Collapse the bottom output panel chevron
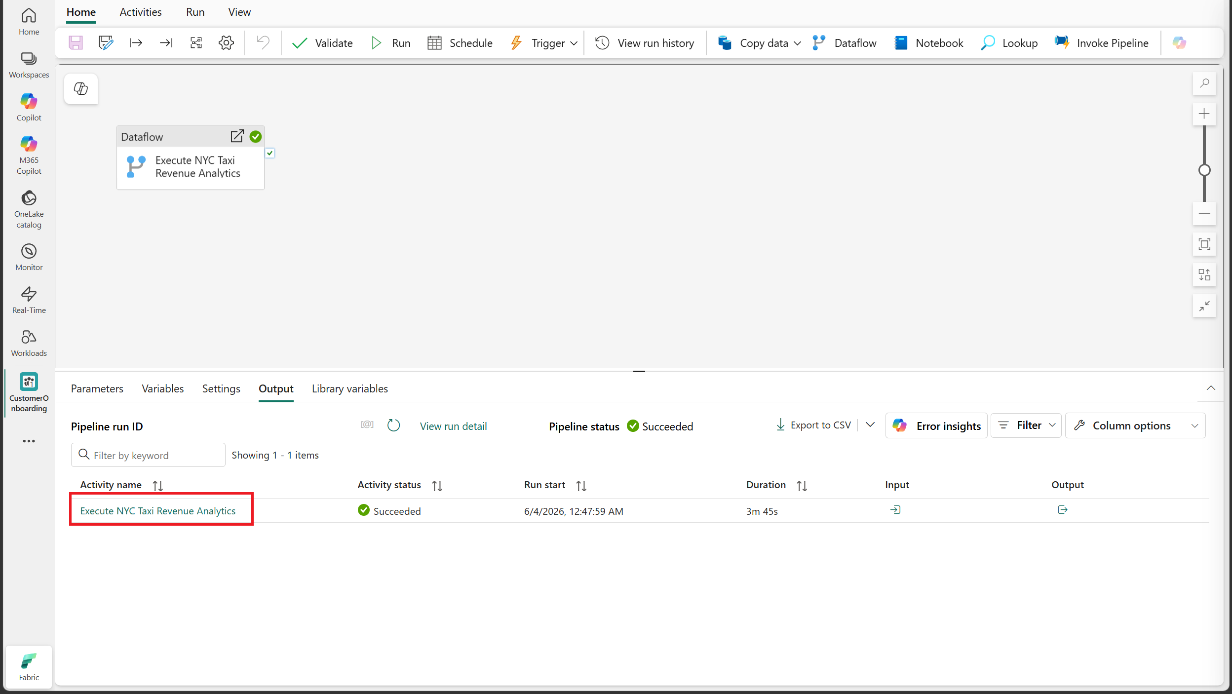Viewport: 1232px width, 694px height. coord(1211,388)
